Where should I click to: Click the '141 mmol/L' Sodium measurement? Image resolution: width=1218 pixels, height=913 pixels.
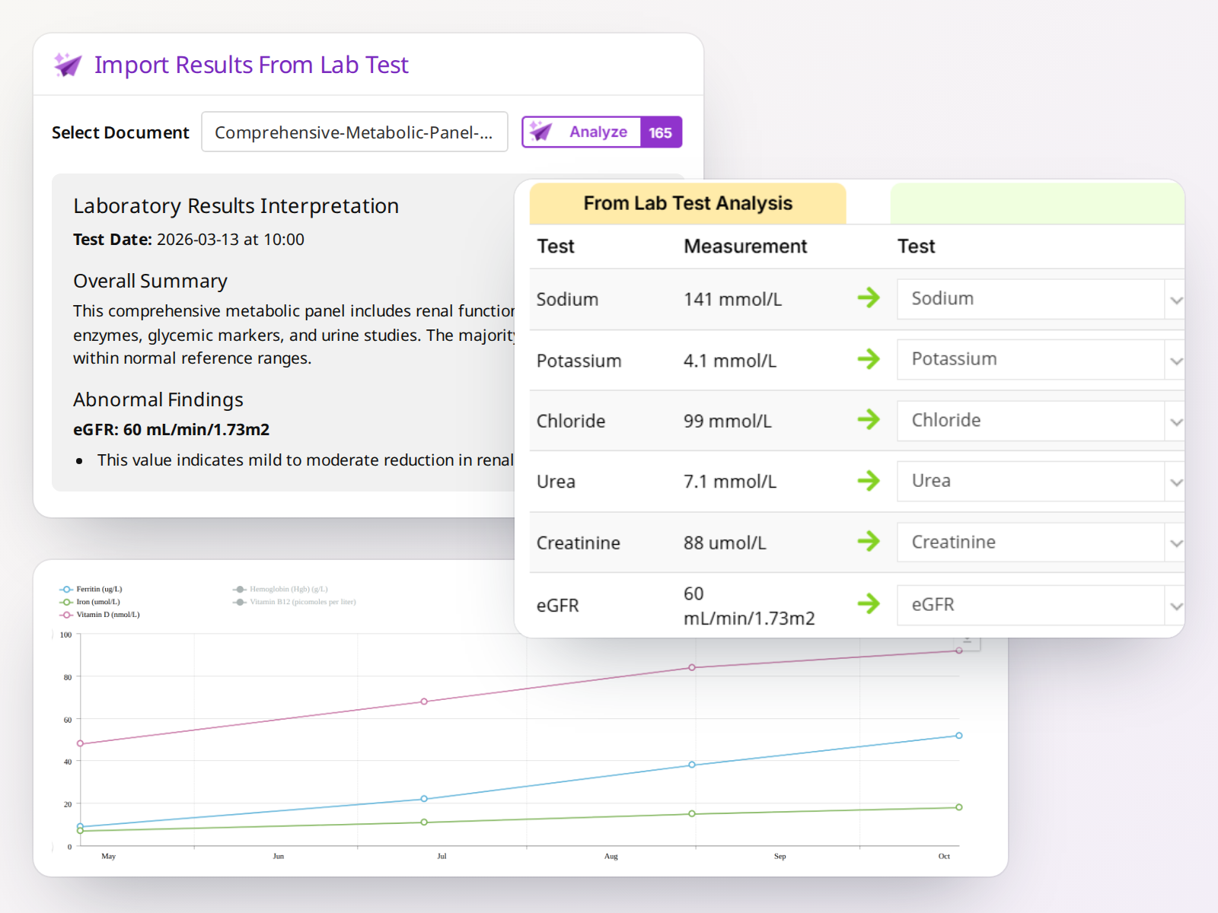tap(732, 299)
